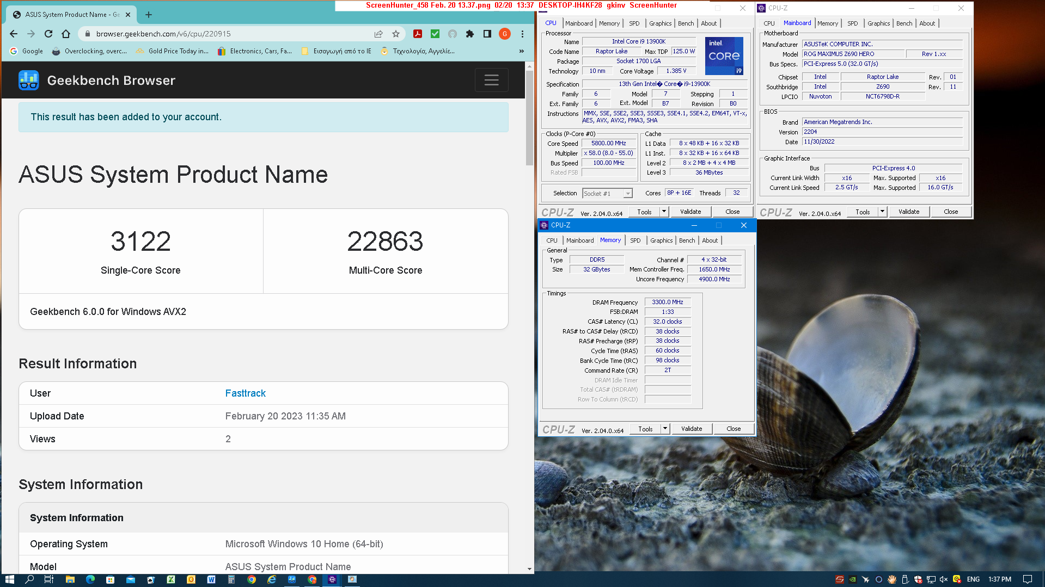
Task: Open the Fasttrack user link
Action: point(246,393)
